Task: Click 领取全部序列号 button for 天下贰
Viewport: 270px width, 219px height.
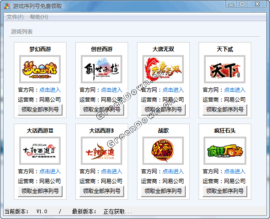Action: click(x=225, y=110)
